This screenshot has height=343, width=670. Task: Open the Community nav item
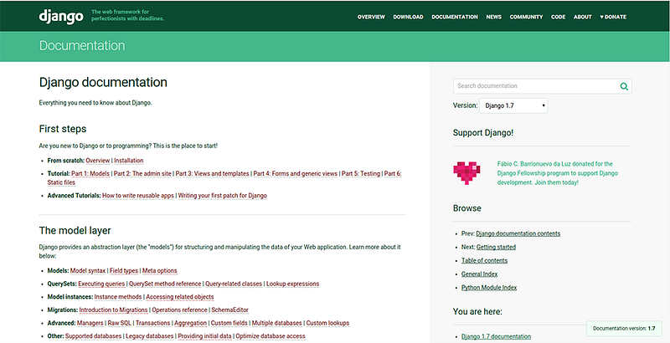[x=526, y=17]
